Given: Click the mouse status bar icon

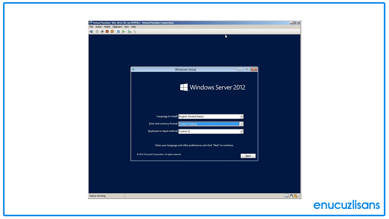Looking at the screenshot, I should (291, 196).
